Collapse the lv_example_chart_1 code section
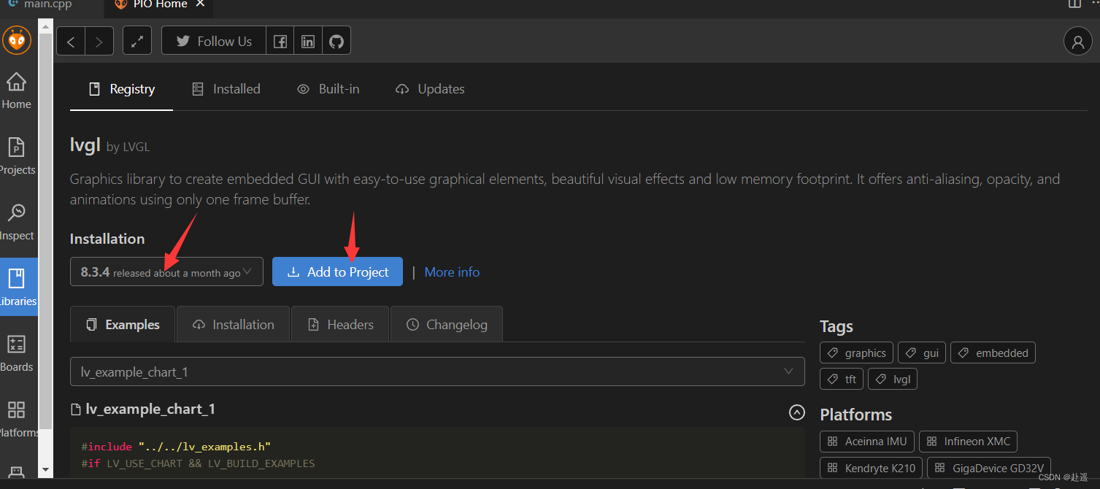 [x=797, y=412]
